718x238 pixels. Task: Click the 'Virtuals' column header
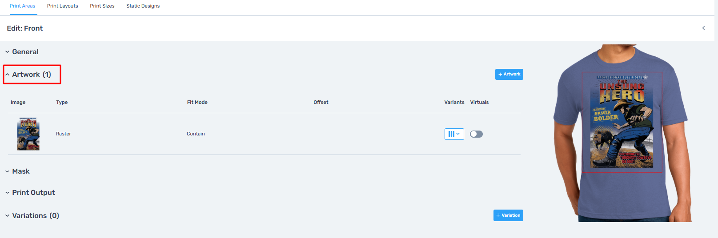point(479,102)
